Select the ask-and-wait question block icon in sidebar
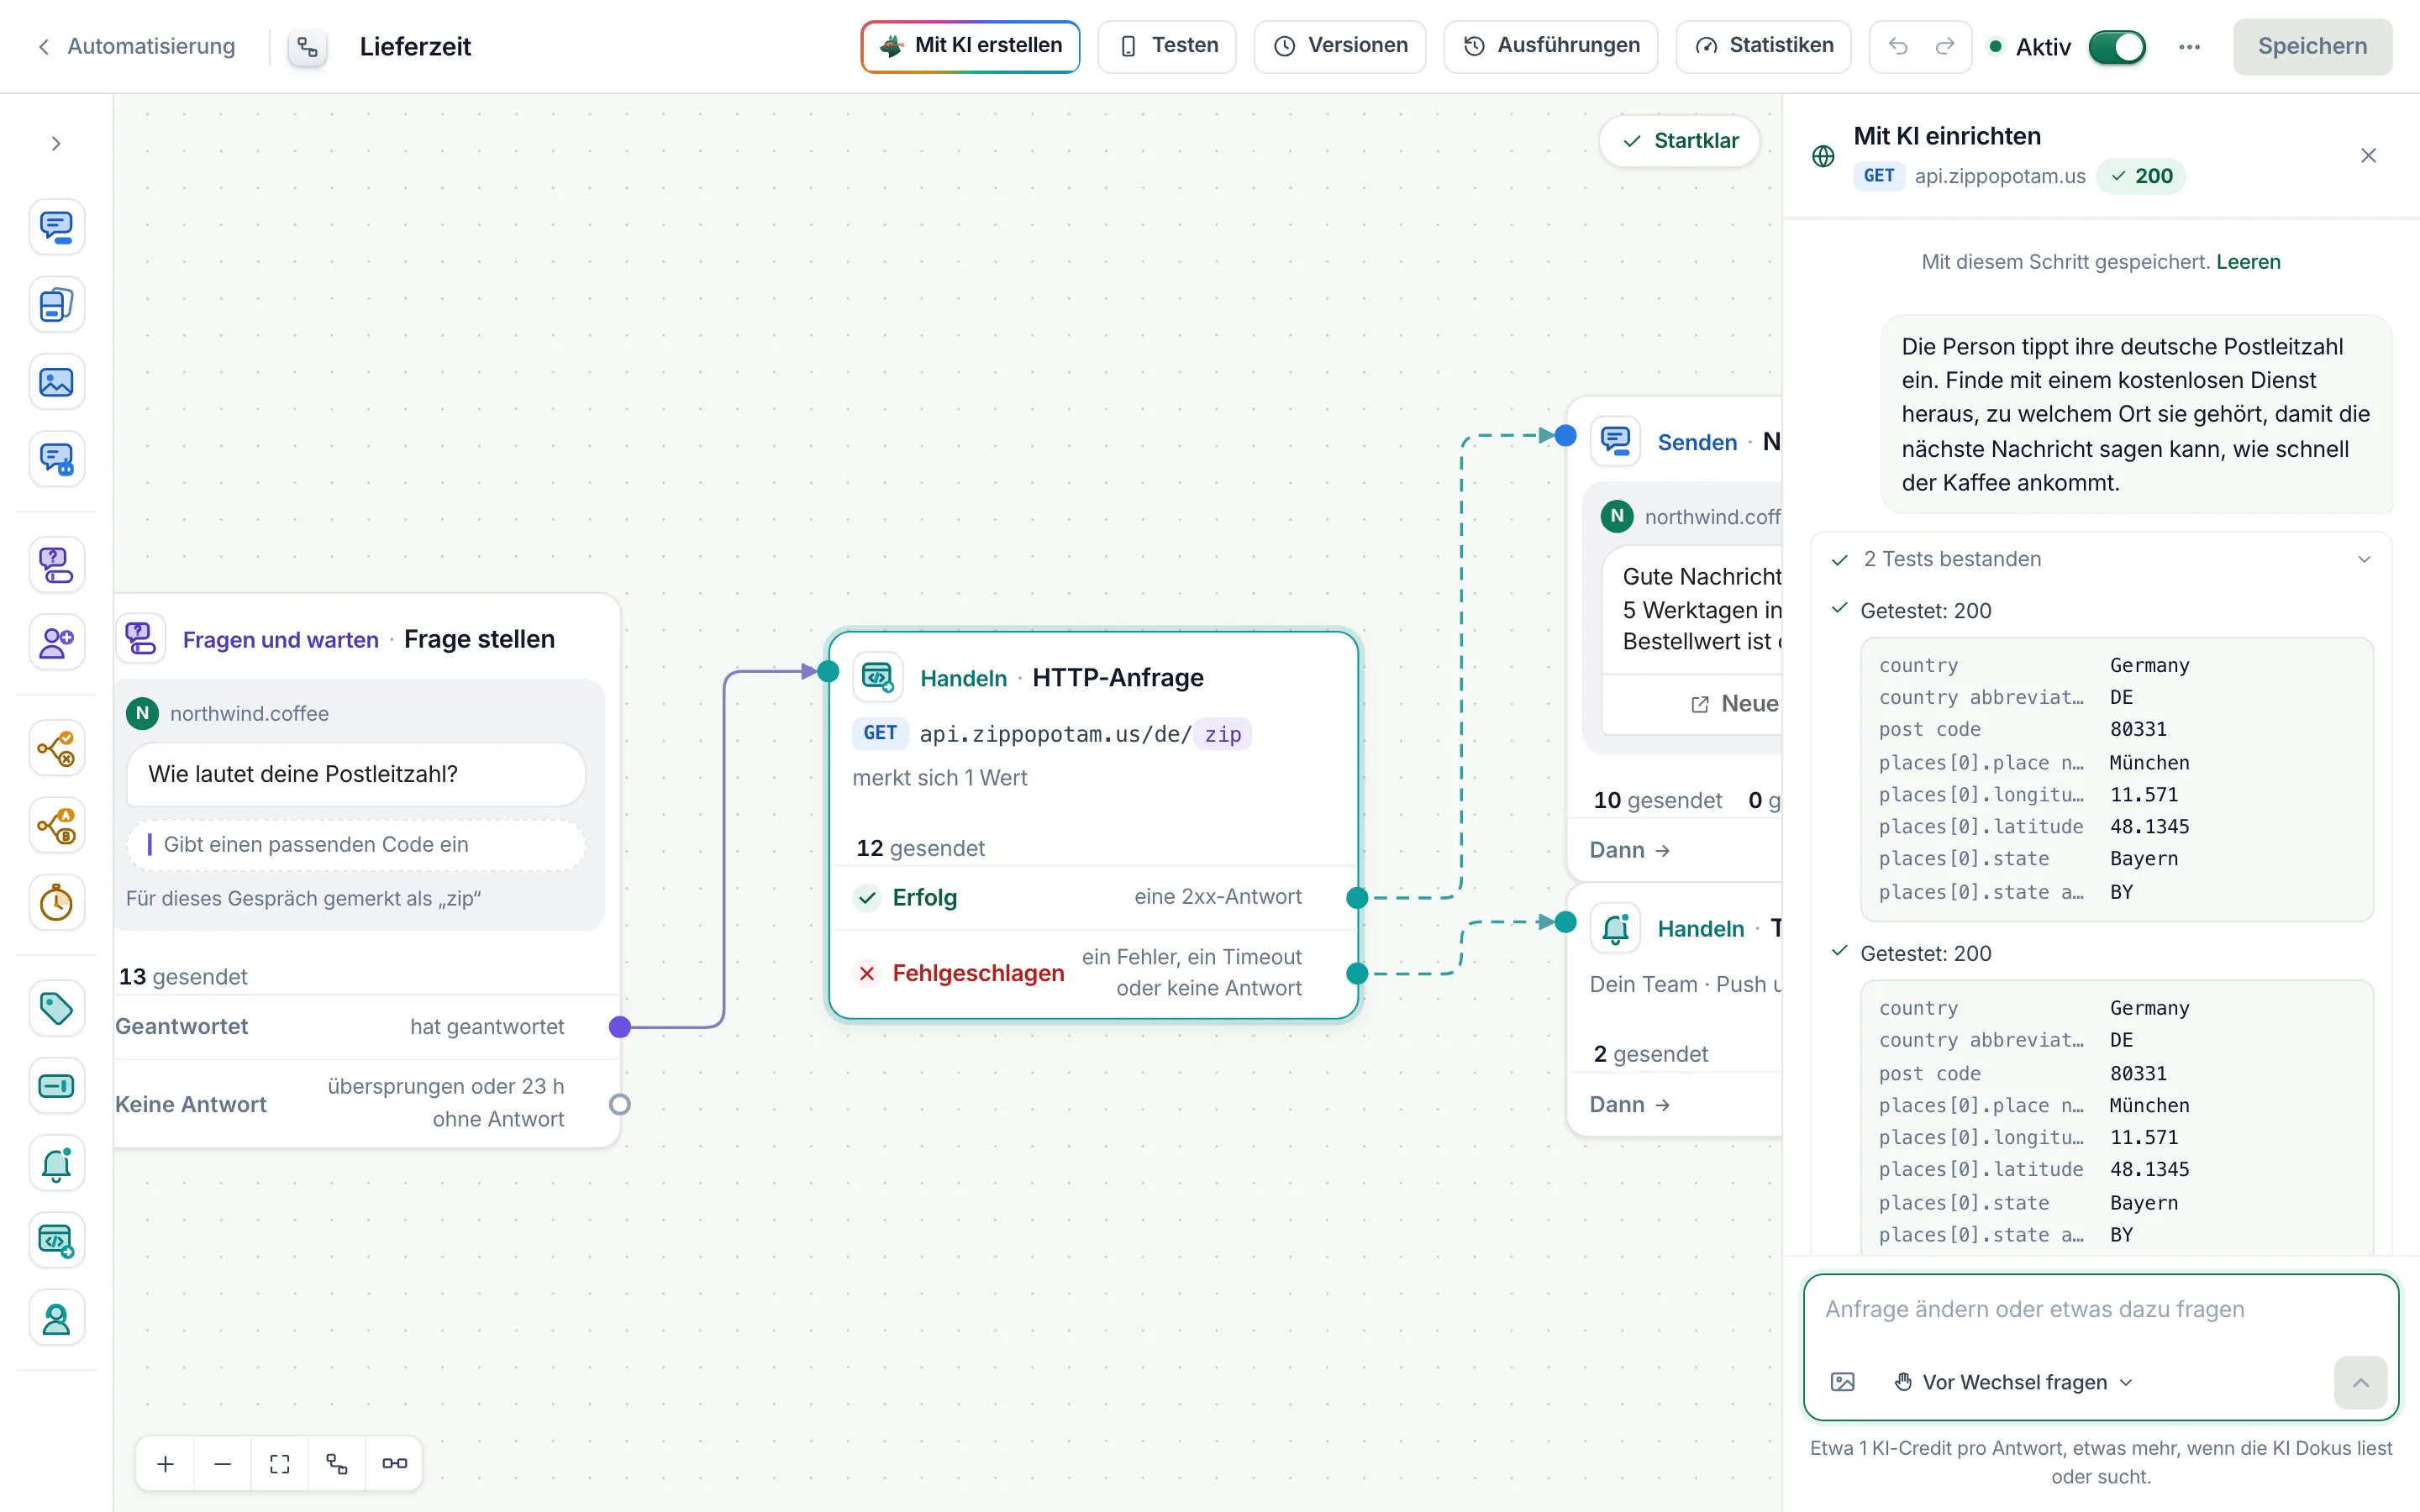The width and height of the screenshot is (2420, 1512). click(x=56, y=565)
